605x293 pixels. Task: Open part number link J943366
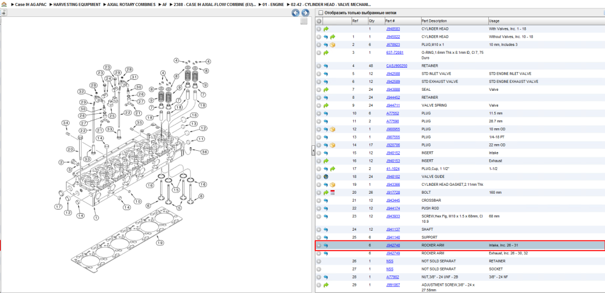pos(393,185)
